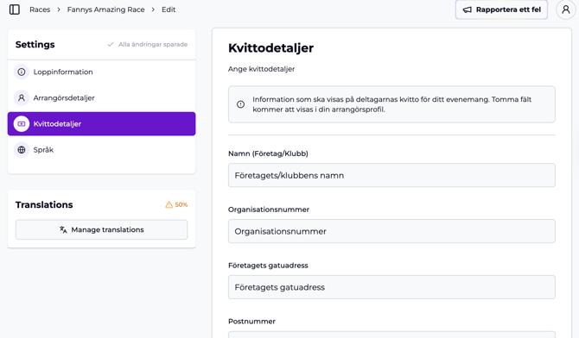Click the Arrangörsdetaljer person icon
The height and width of the screenshot is (338, 579).
[x=22, y=97]
